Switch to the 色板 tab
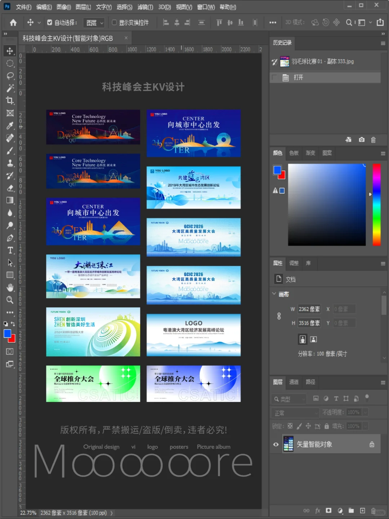Image resolution: width=389 pixels, height=519 pixels. click(x=294, y=153)
